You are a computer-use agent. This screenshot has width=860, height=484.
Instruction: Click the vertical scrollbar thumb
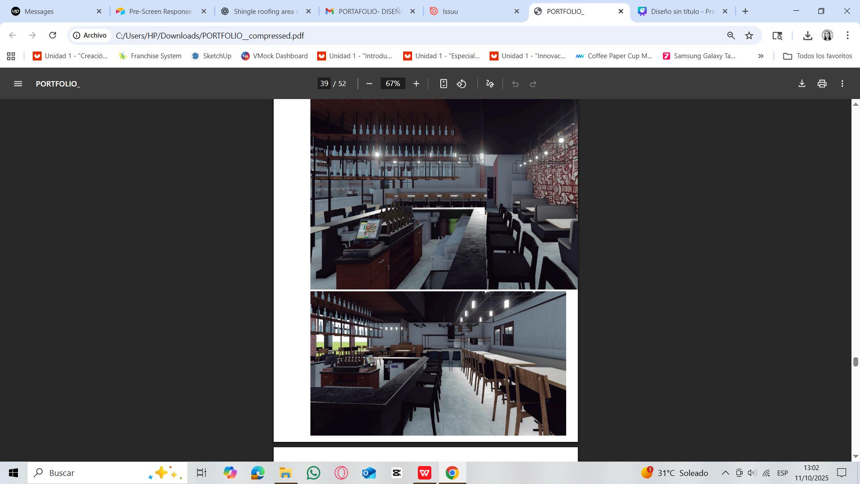pyautogui.click(x=856, y=362)
